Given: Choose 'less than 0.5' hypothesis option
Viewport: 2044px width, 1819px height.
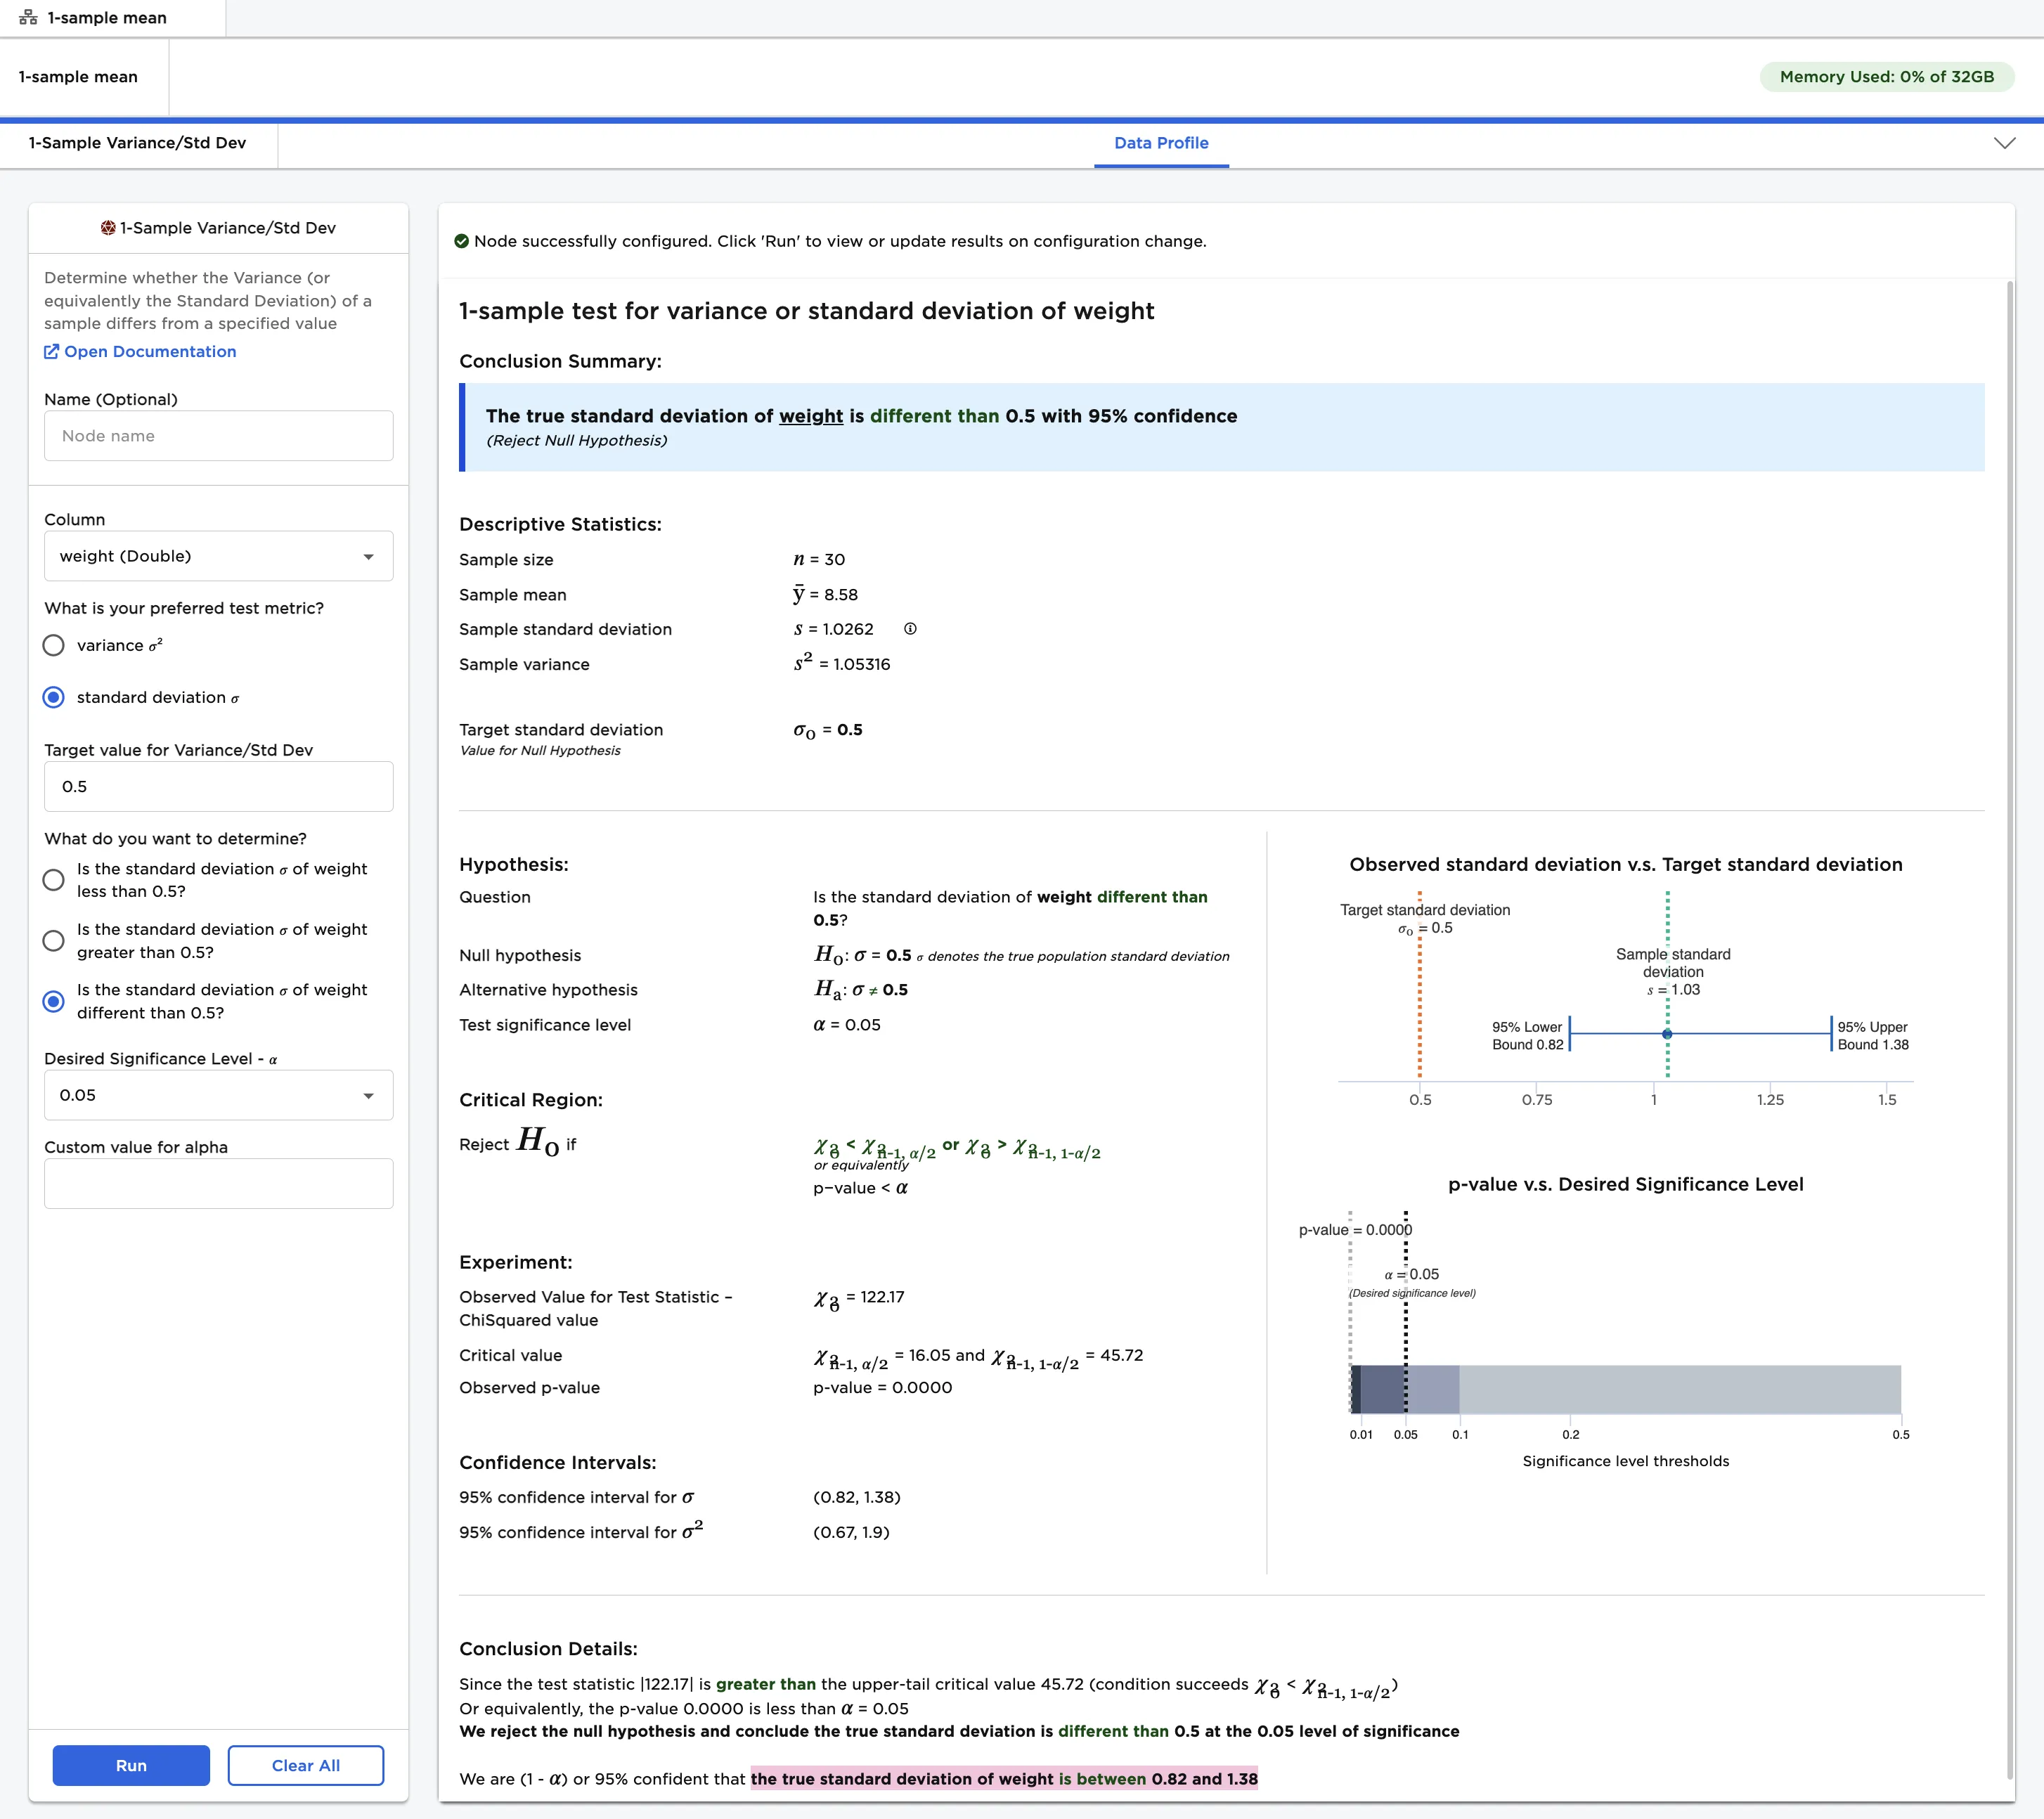Looking at the screenshot, I should (x=53, y=880).
